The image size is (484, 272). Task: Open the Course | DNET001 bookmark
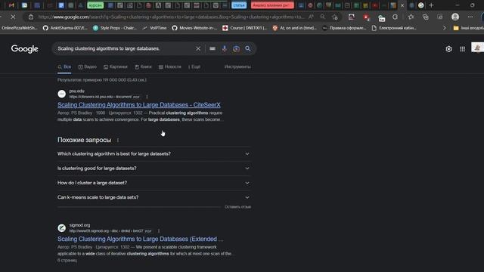pos(244,28)
